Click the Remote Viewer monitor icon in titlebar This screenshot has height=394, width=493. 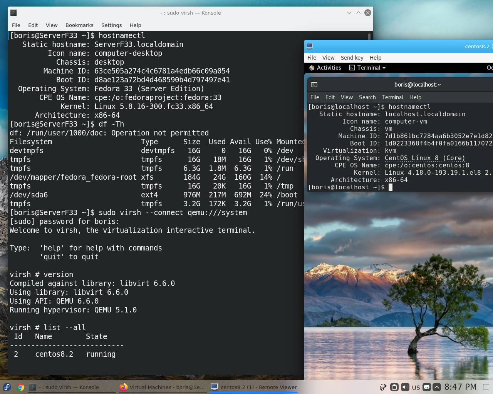309,46
